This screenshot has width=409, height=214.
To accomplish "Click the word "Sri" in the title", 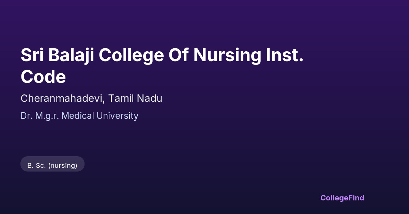I will (32, 55).
